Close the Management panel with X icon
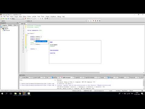145x109 pixels. pyautogui.click(x=18, y=23)
